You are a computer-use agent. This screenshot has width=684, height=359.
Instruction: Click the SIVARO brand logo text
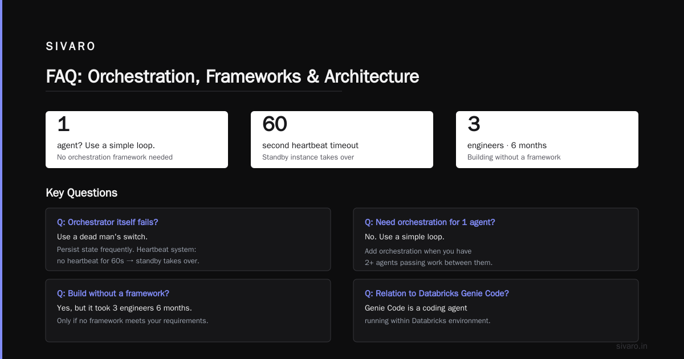(71, 47)
